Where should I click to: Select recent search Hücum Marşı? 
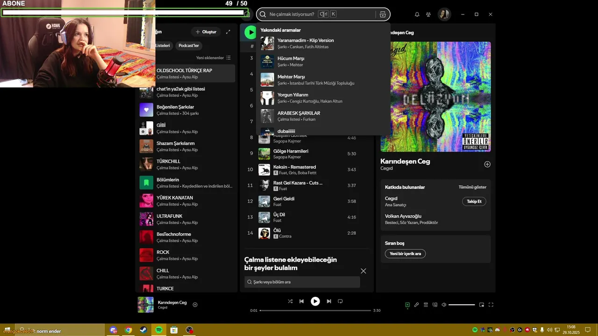coord(323,62)
